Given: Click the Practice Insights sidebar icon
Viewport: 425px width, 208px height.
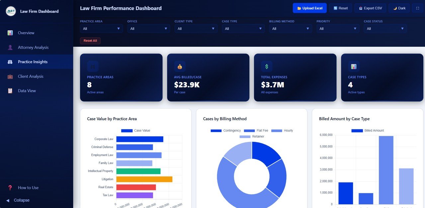Looking at the screenshot, I should coord(11,61).
